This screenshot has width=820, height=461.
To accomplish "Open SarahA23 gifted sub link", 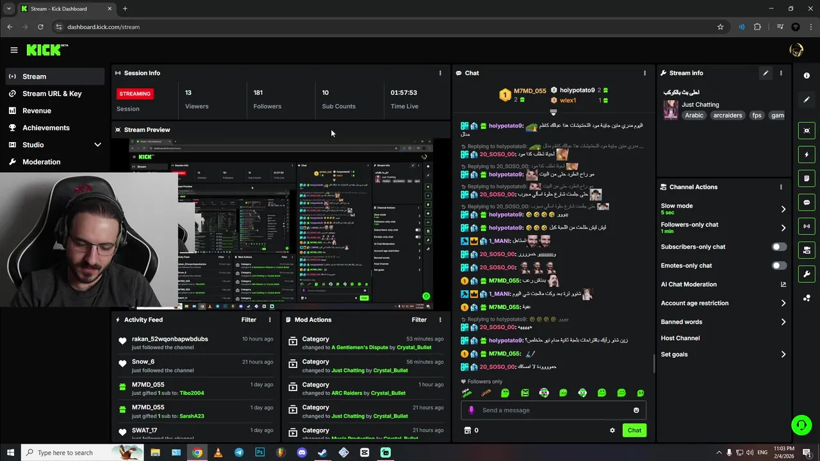I will point(192,416).
